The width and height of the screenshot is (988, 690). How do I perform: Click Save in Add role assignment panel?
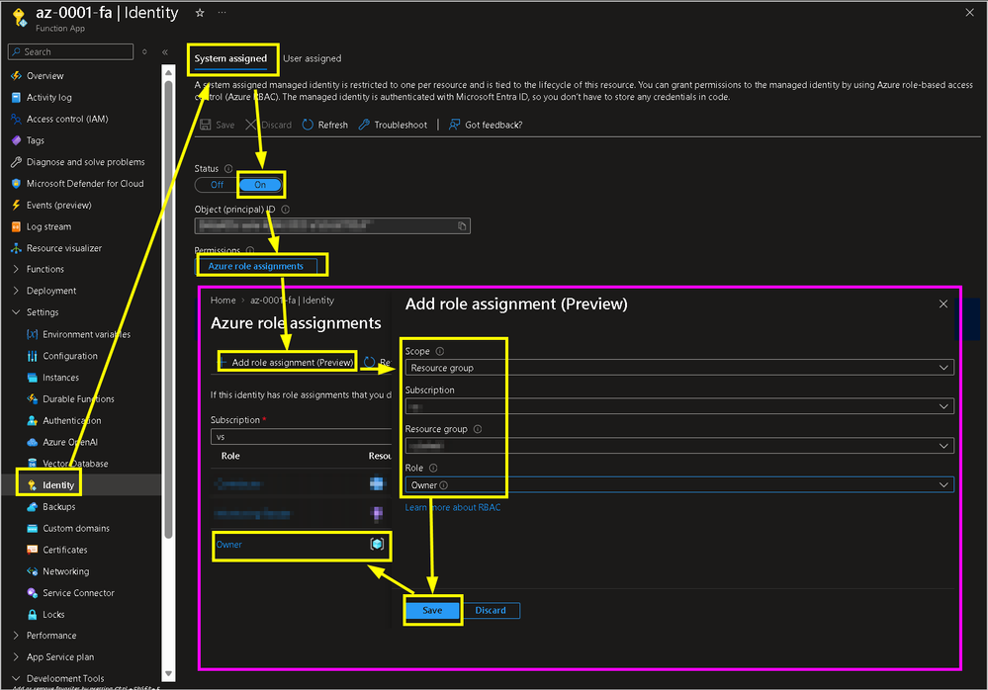tap(432, 610)
